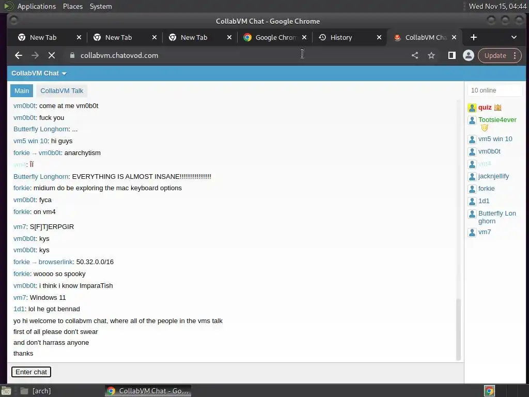Click the crown badge next to quiz
This screenshot has width=529, height=397.
click(497, 108)
